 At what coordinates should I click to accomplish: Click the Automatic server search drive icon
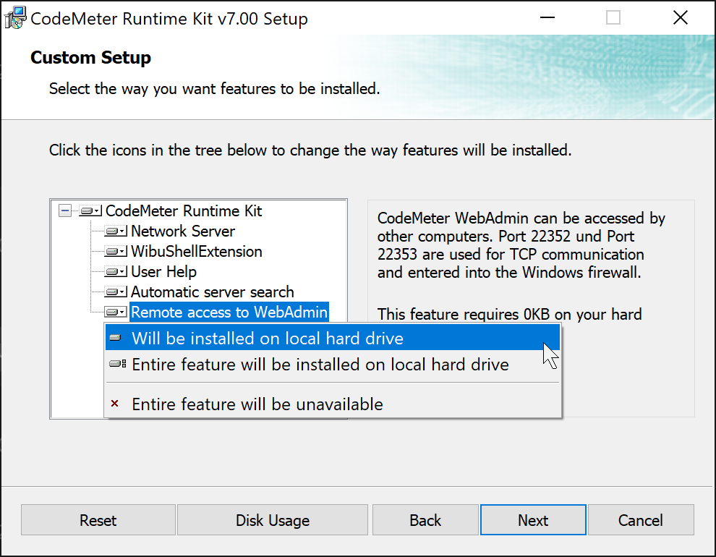pos(116,292)
